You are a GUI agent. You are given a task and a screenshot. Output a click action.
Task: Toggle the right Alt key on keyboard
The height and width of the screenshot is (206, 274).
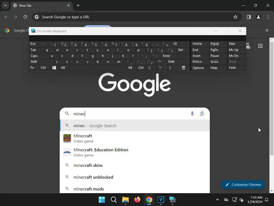tap(131, 68)
